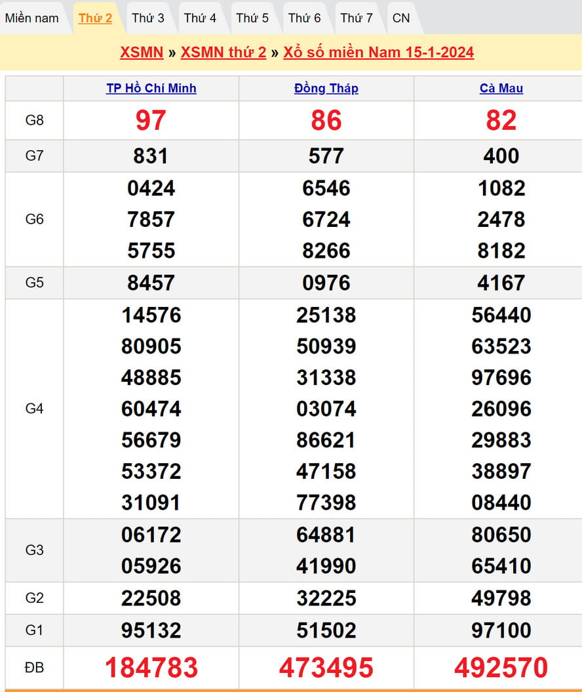This screenshot has width=582, height=692.
Task: Go to the Thứ 4 tab
Action: tap(200, 18)
